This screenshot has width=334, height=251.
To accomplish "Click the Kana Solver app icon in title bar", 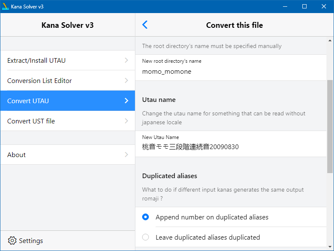I will click(x=5, y=6).
